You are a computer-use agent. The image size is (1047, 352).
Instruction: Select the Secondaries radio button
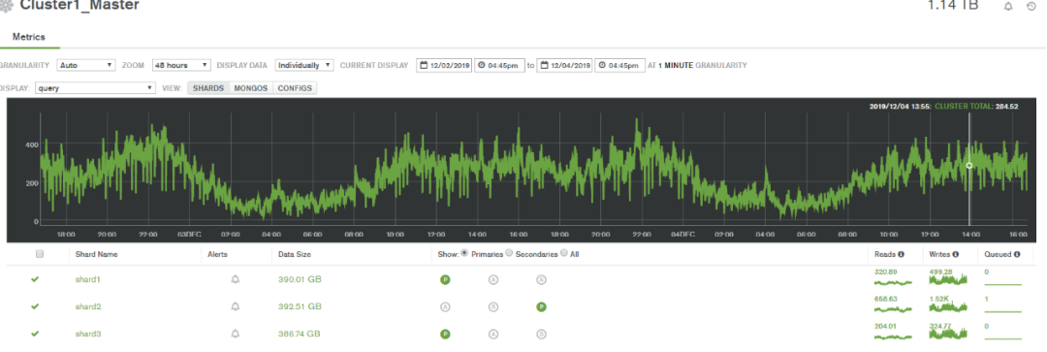509,253
